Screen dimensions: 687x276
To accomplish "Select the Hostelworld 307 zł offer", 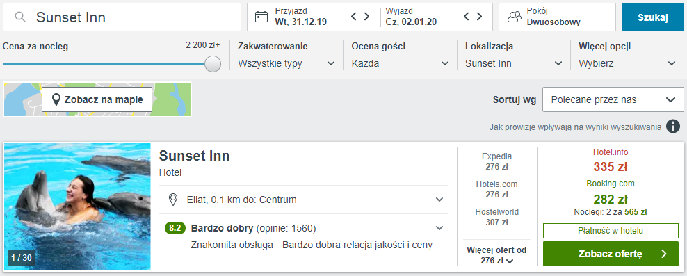I will [x=497, y=218].
